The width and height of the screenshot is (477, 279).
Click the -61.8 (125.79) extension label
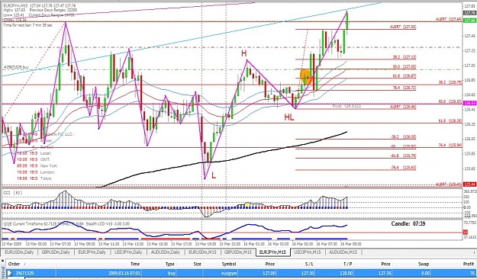click(404, 156)
